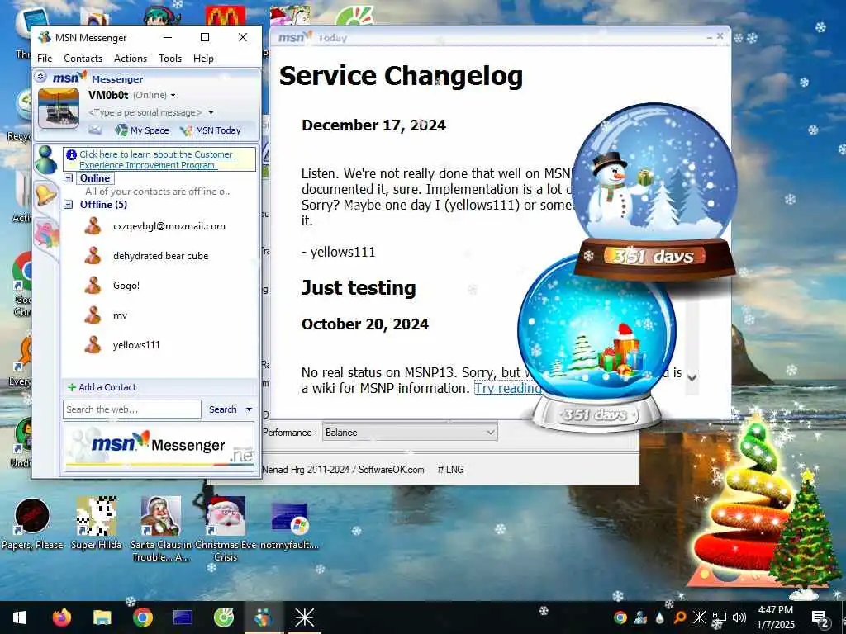This screenshot has height=634, width=846.
Task: Switch to MSN Messenger taskbar button
Action: point(264,617)
